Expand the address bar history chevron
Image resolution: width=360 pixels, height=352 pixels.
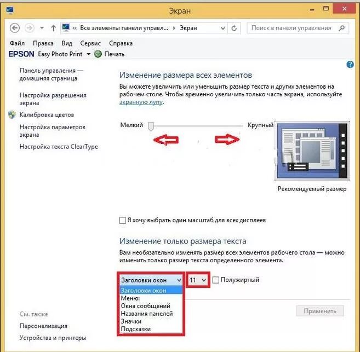click(222, 28)
